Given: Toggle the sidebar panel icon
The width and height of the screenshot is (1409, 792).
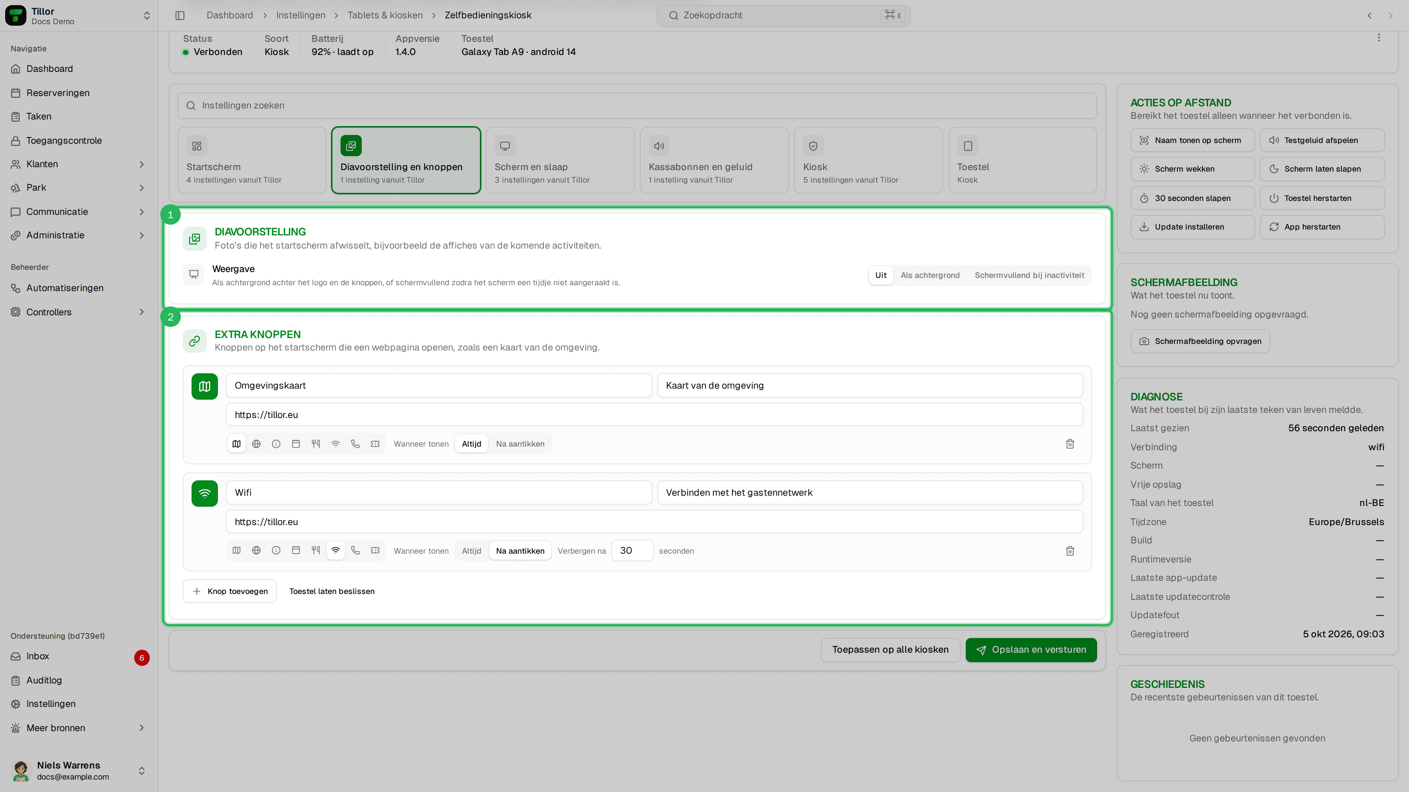Looking at the screenshot, I should (x=180, y=15).
